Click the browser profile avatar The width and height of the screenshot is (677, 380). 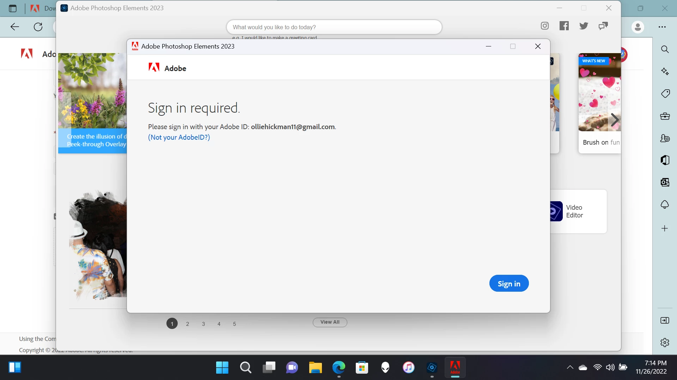(638, 27)
